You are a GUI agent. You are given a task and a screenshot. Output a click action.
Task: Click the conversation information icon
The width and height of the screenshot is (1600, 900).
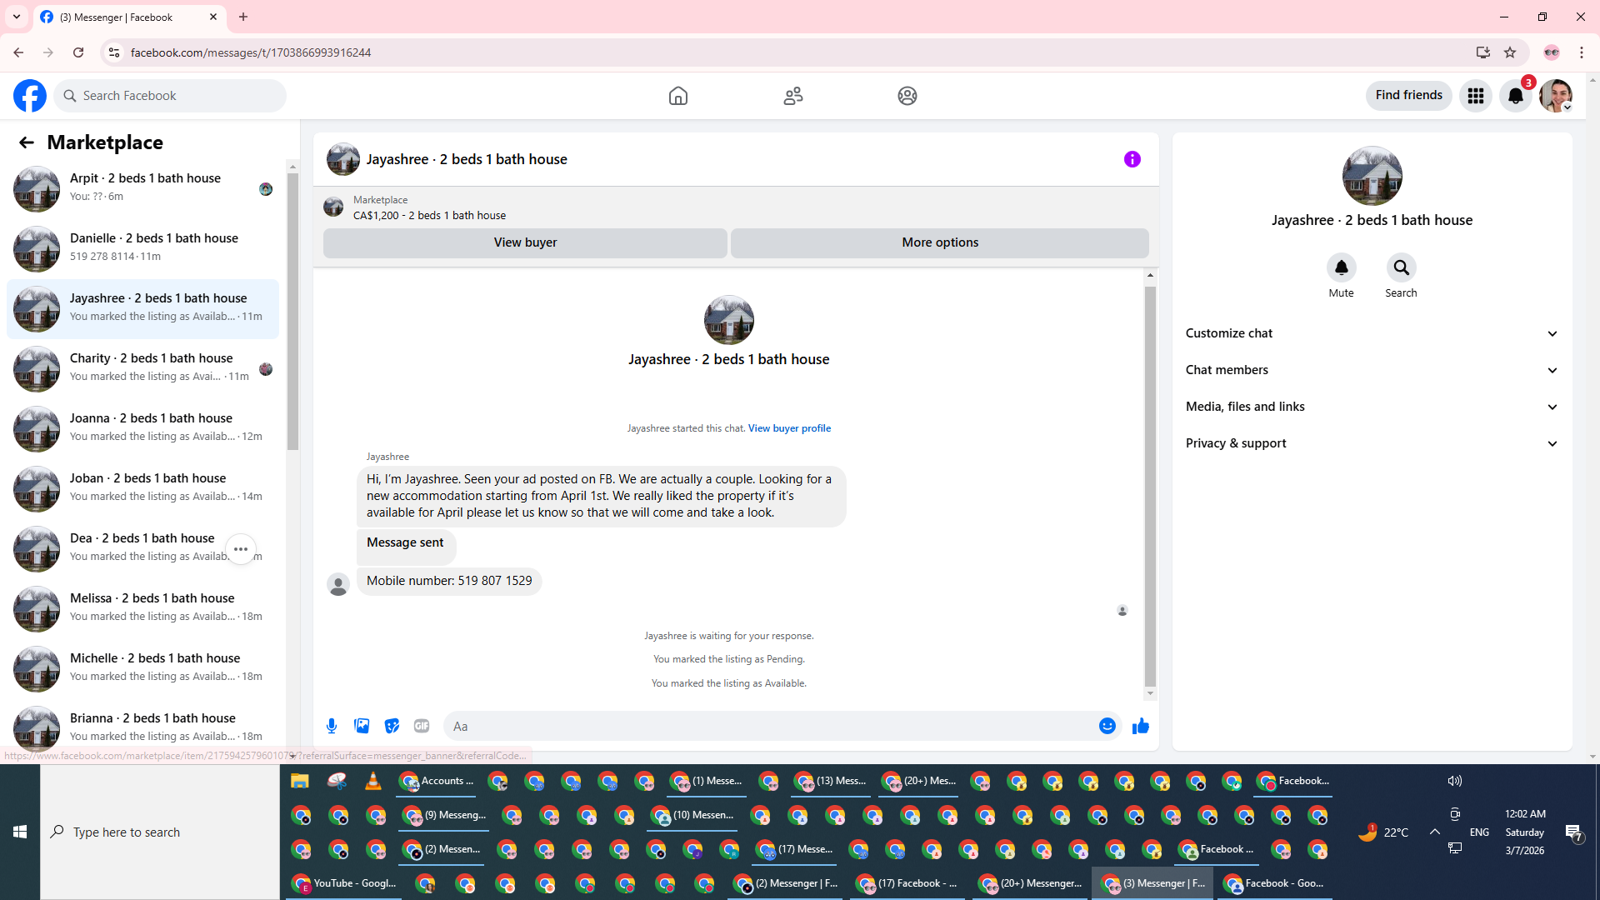[1132, 159]
